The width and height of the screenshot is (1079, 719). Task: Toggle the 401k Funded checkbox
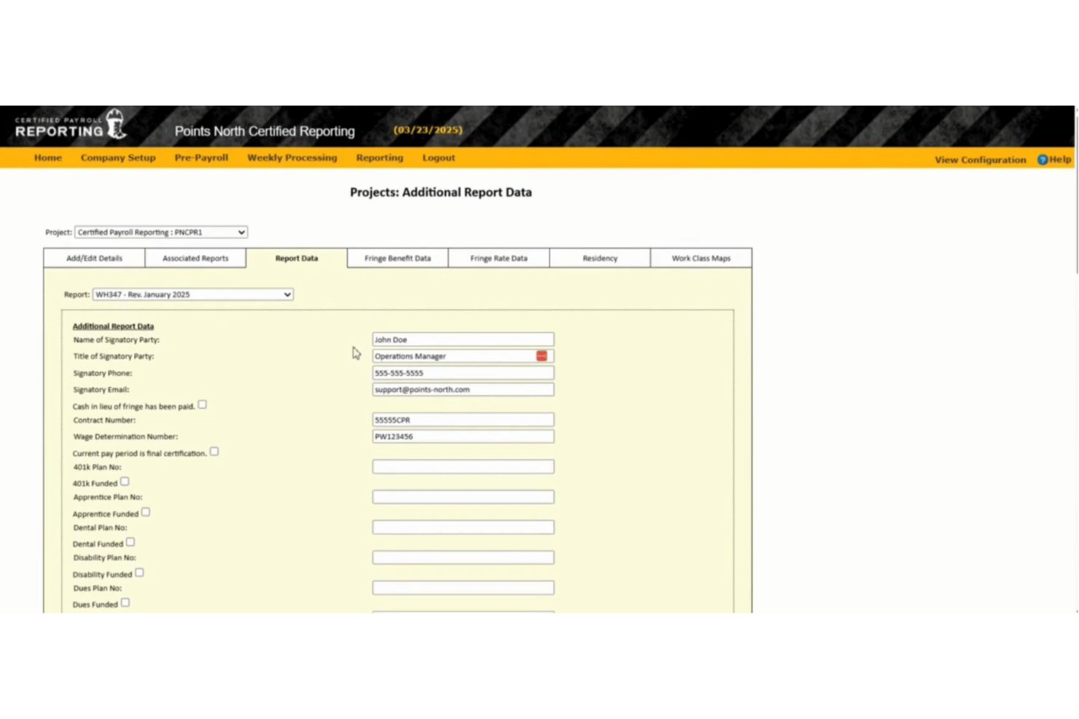point(125,482)
